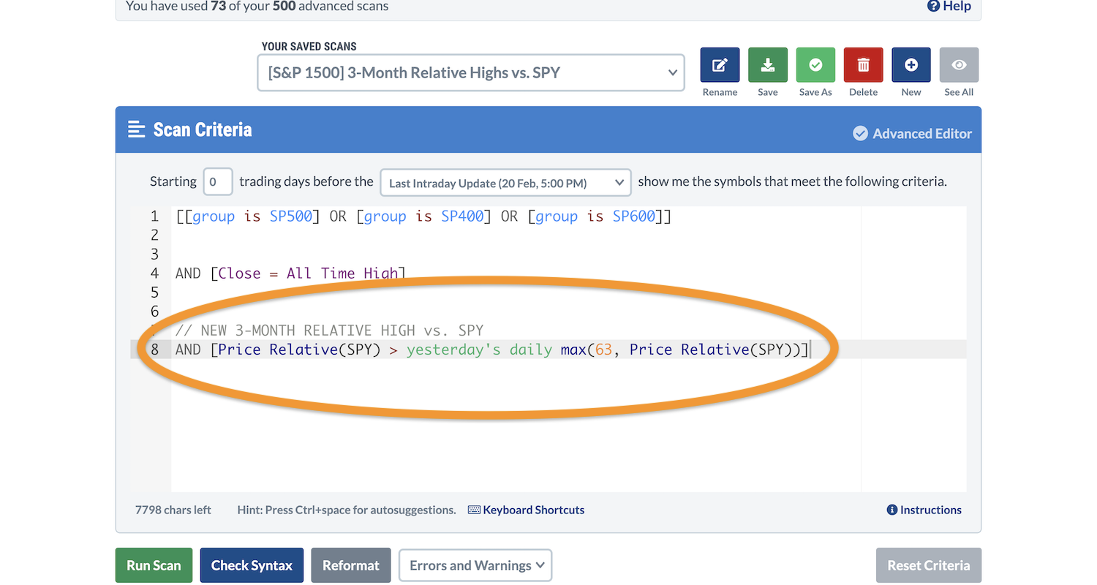Click the Scan Criteria list icon
1097x585 pixels.
[x=137, y=129]
